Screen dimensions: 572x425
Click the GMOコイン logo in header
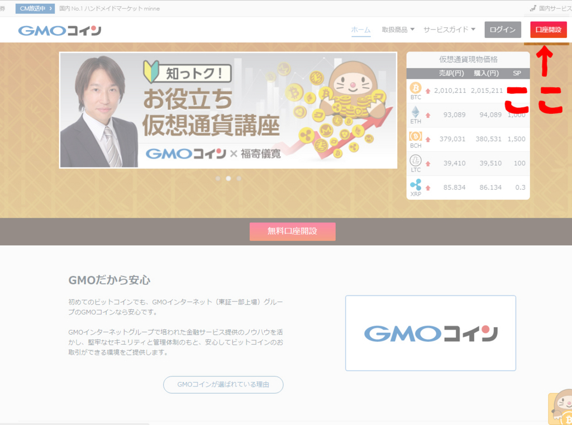coord(60,30)
